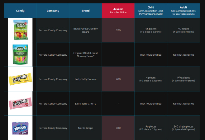The image size is (205, 140).
Task: Click the 96 pieces child limit cell
Action: (x=151, y=128)
